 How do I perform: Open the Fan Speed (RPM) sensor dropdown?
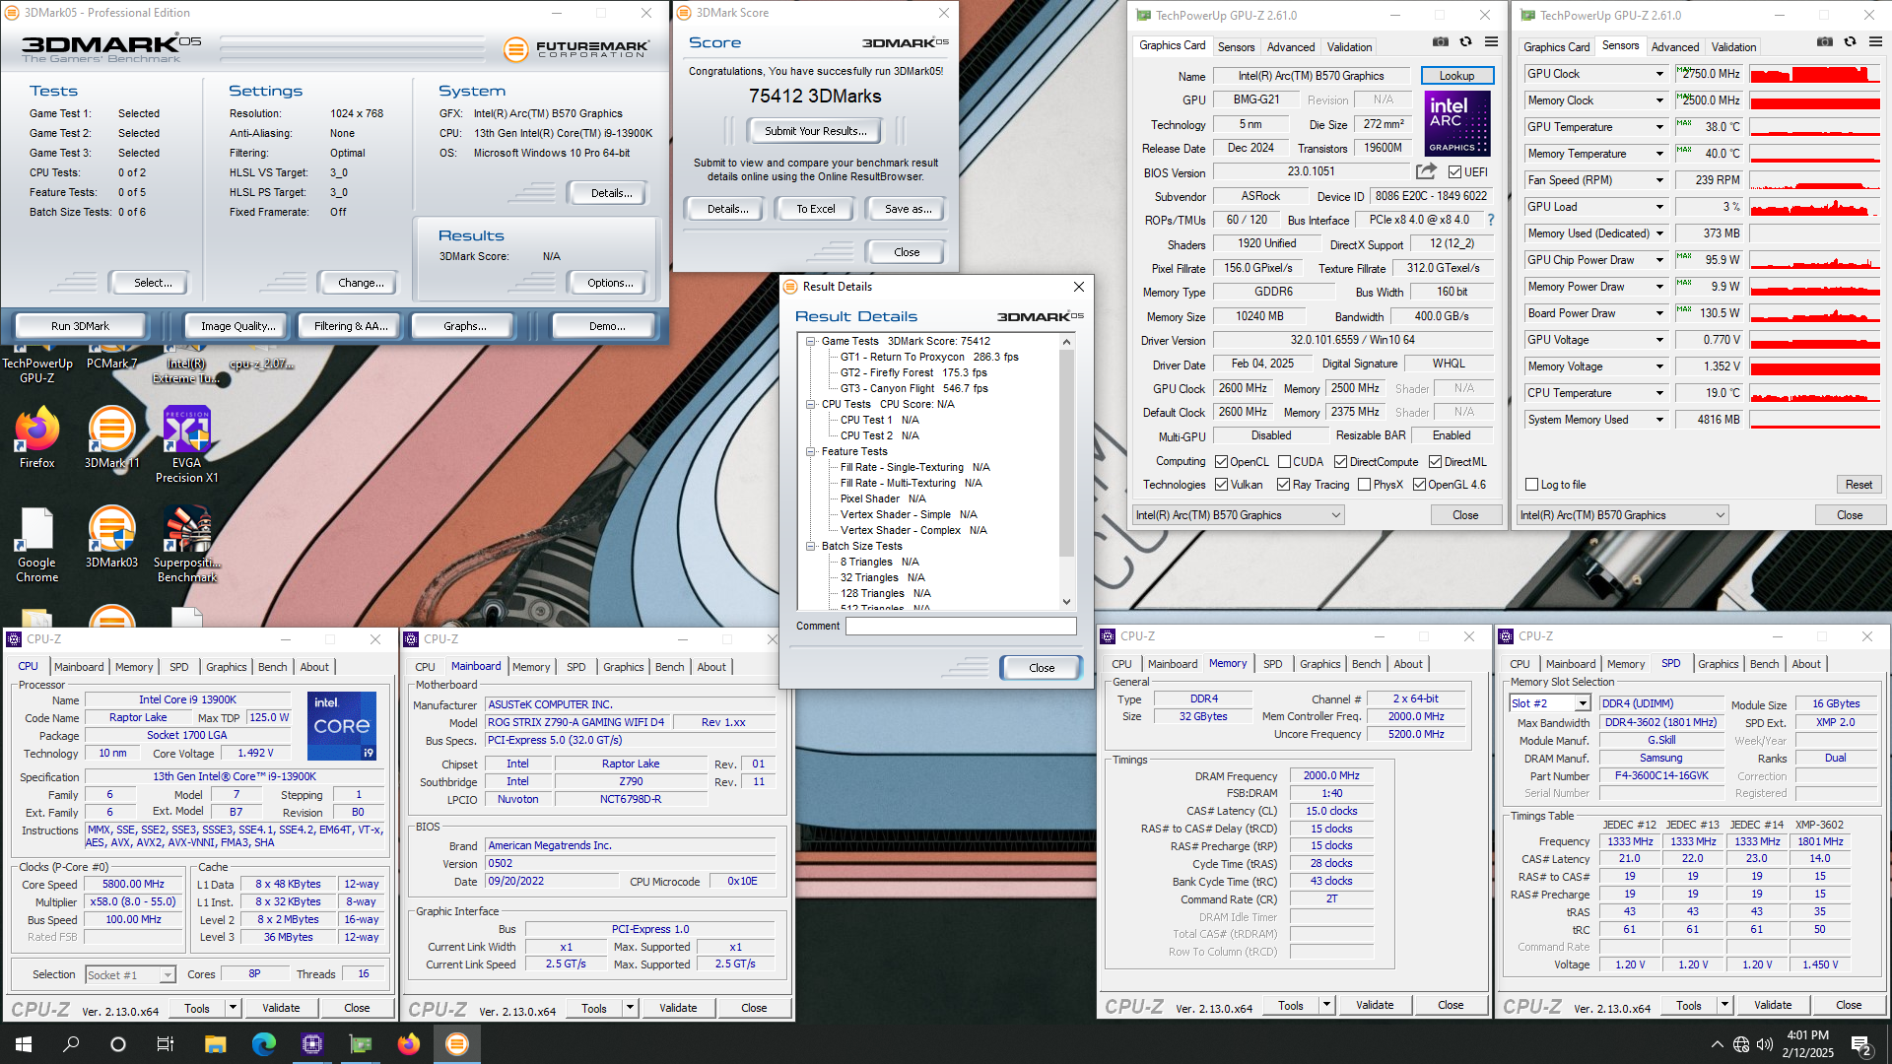pyautogui.click(x=1659, y=180)
